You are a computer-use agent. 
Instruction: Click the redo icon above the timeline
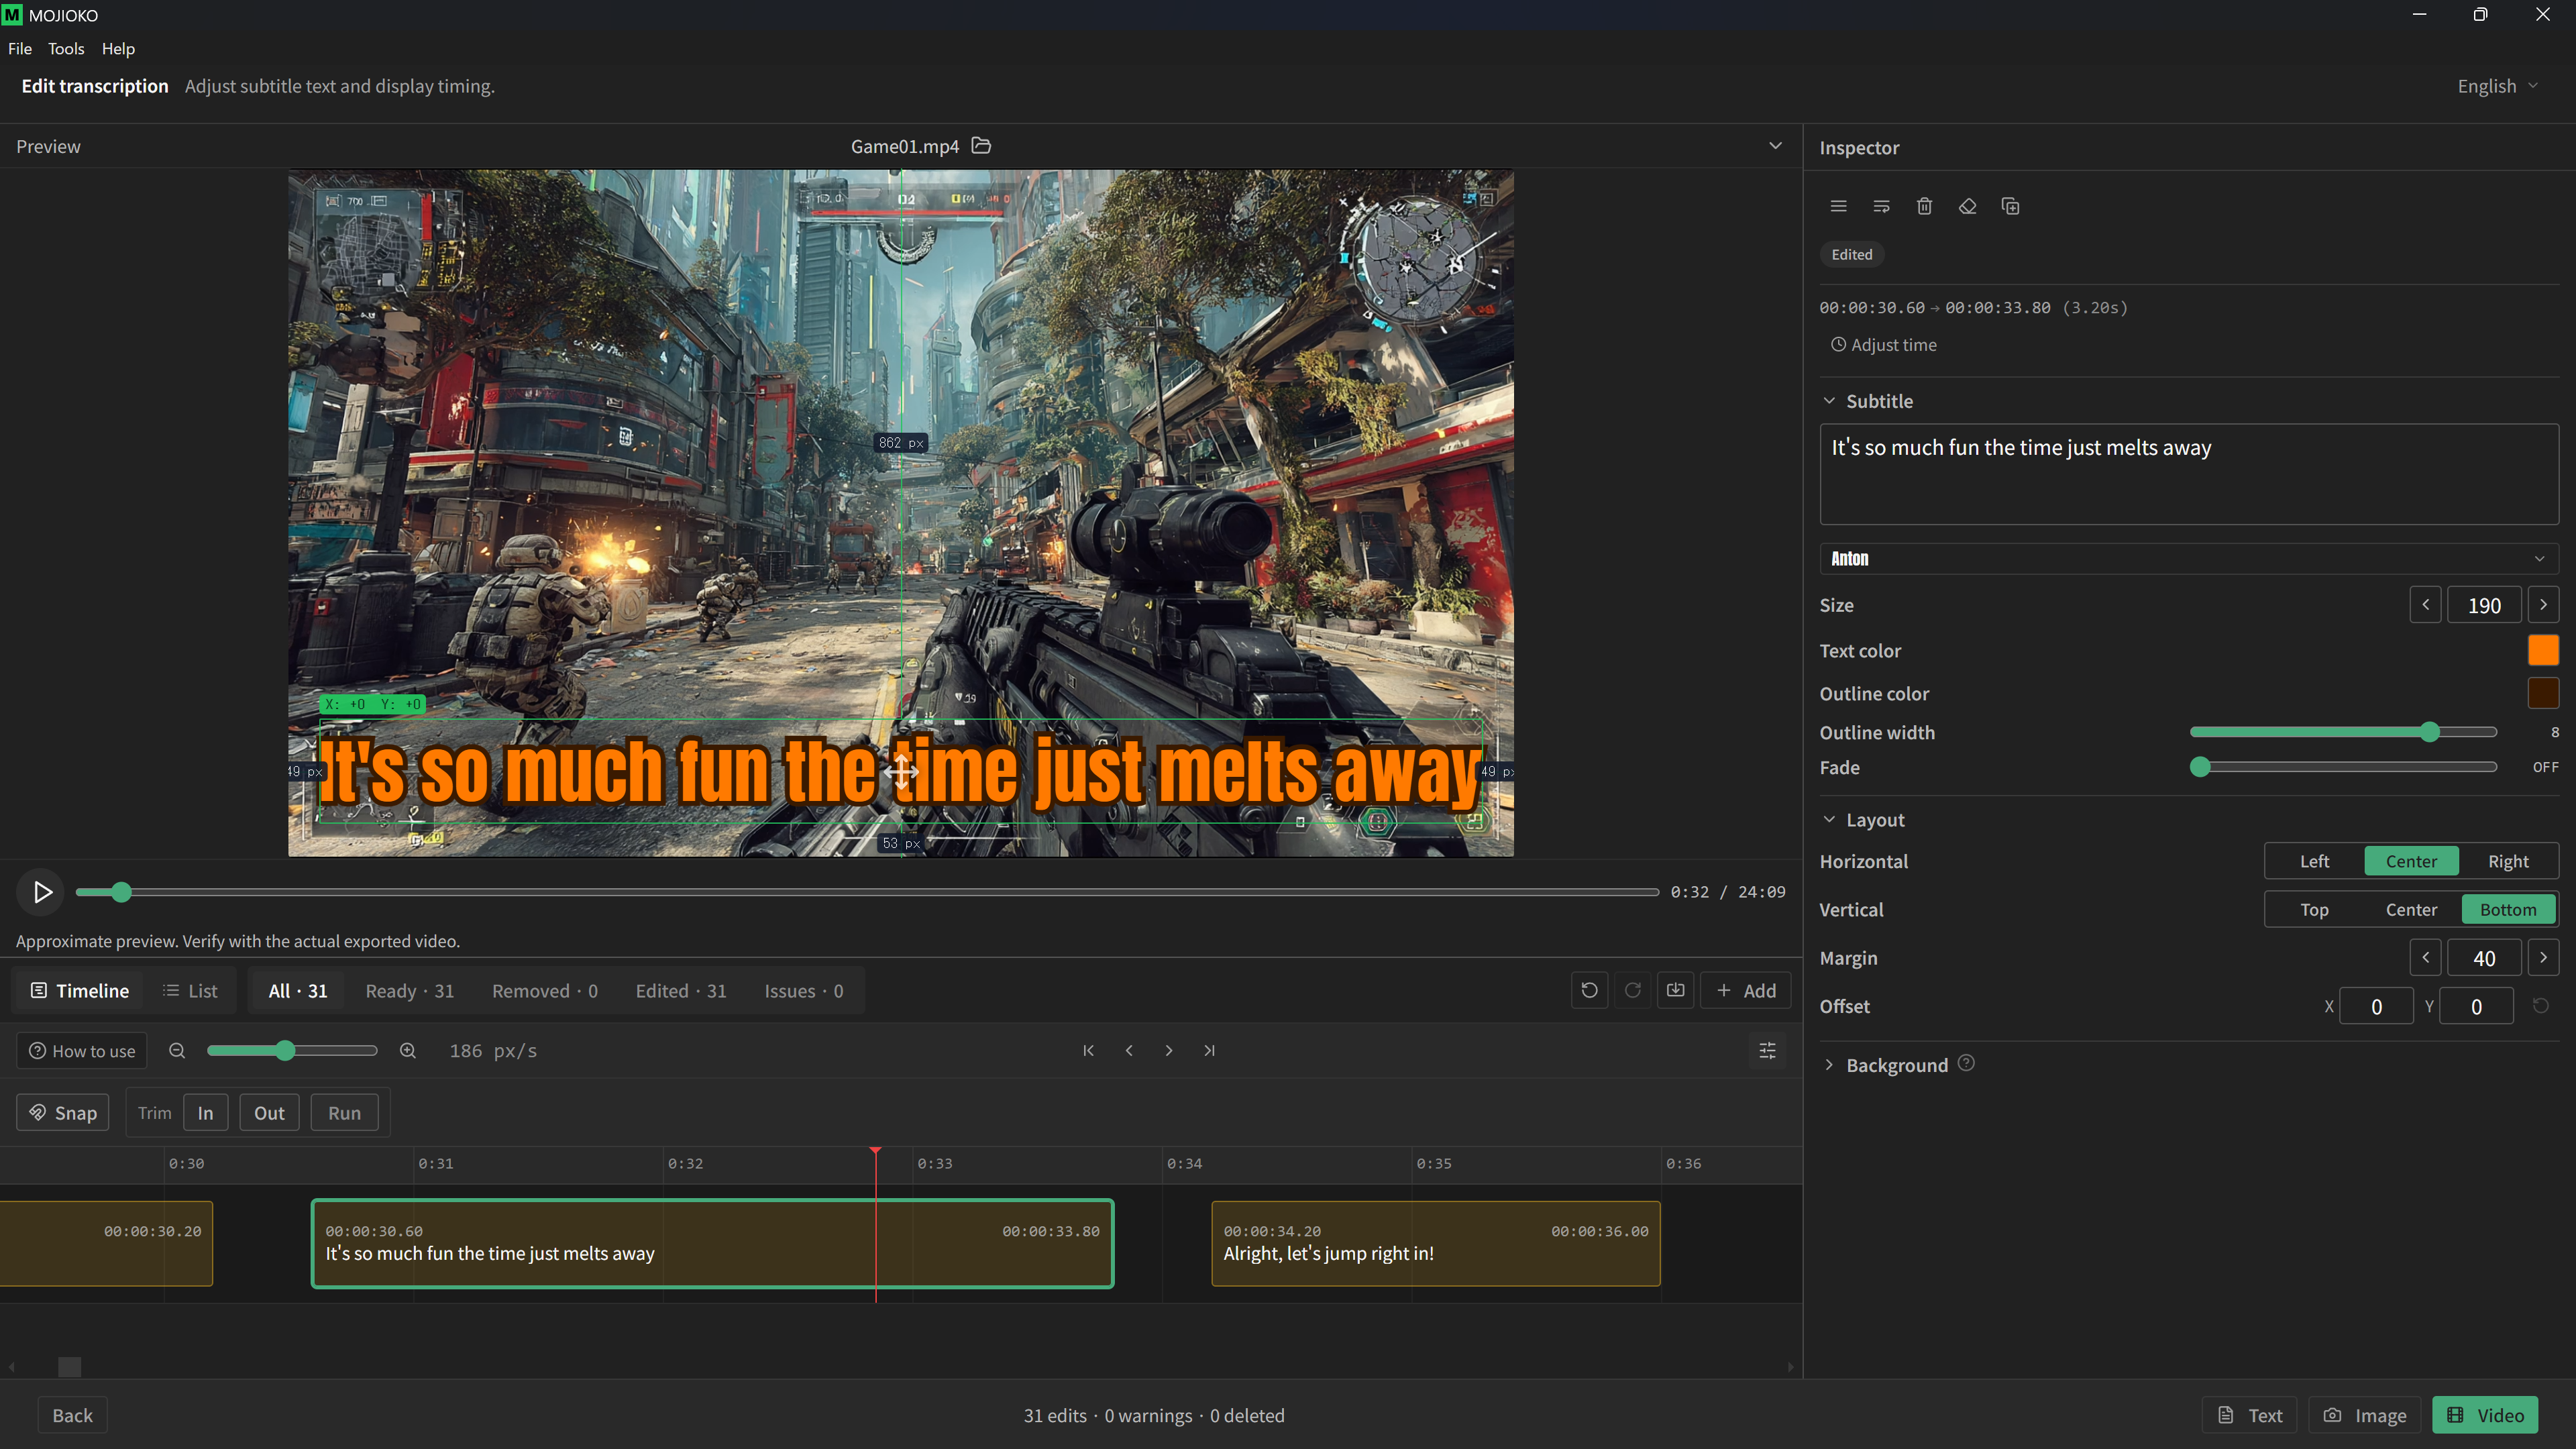[x=1632, y=990]
